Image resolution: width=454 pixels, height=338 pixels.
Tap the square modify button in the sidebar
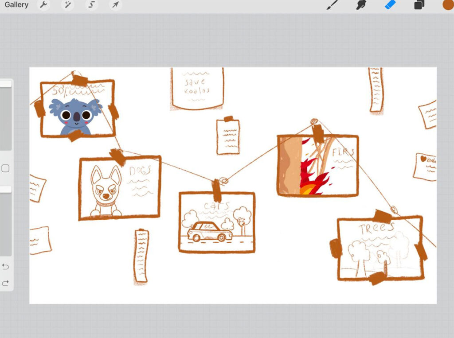click(5, 168)
